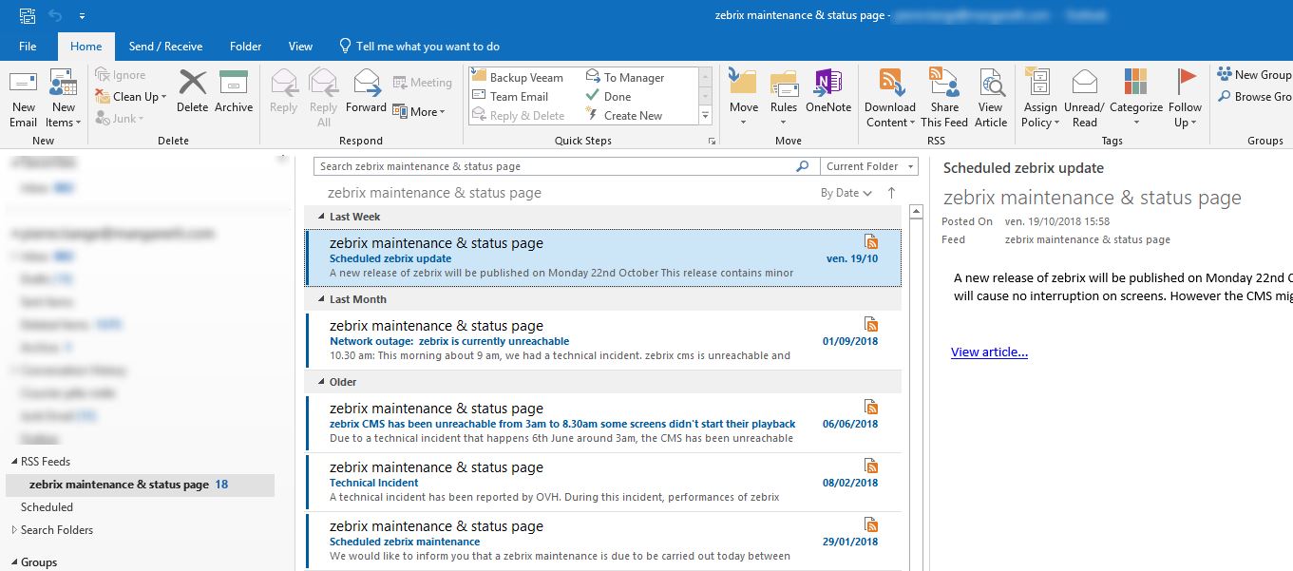
Task: Run the Backup Veeam quick step
Action: point(518,78)
